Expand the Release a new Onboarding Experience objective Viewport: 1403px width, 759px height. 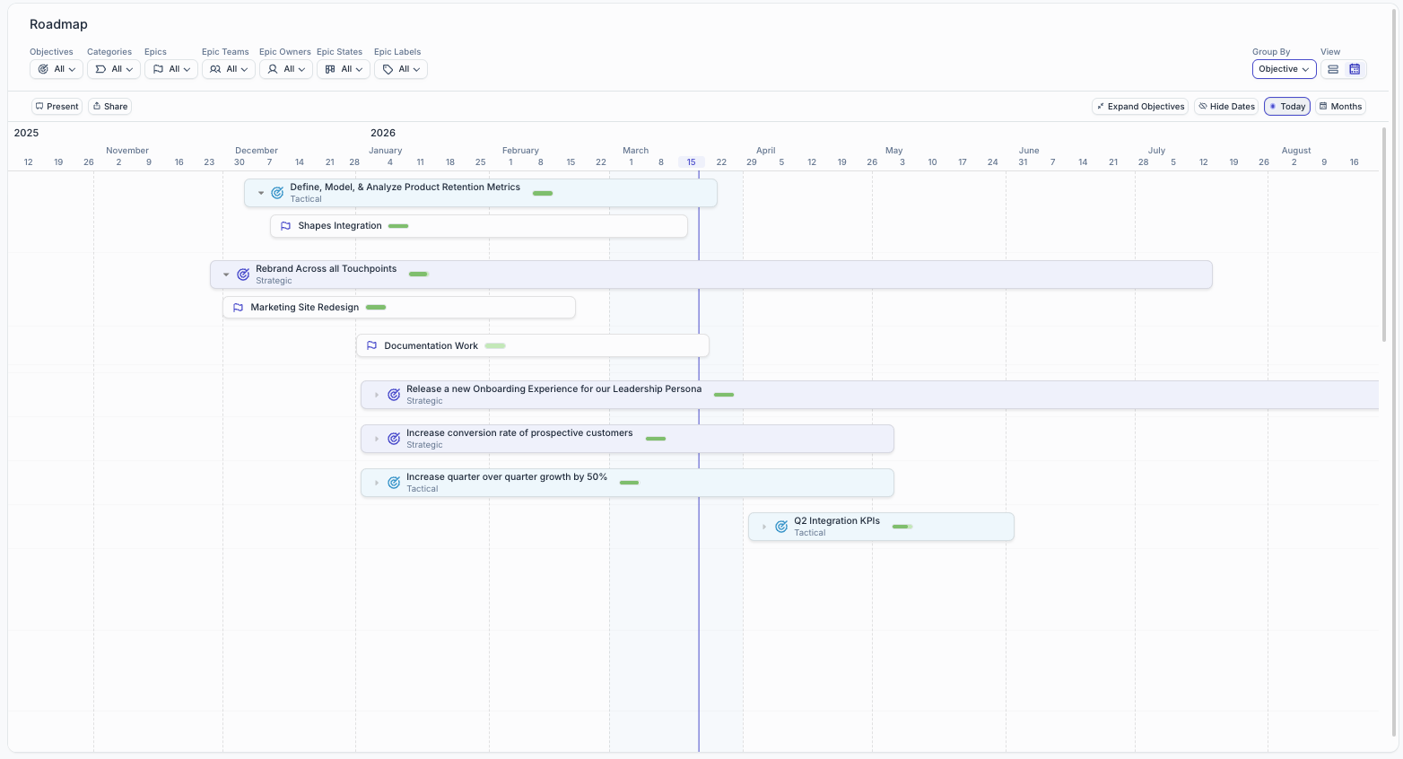[x=377, y=395]
